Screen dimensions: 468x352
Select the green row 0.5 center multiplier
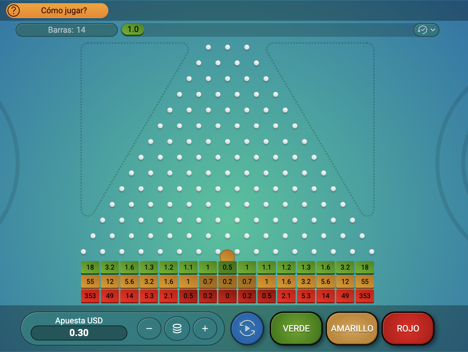click(x=228, y=268)
